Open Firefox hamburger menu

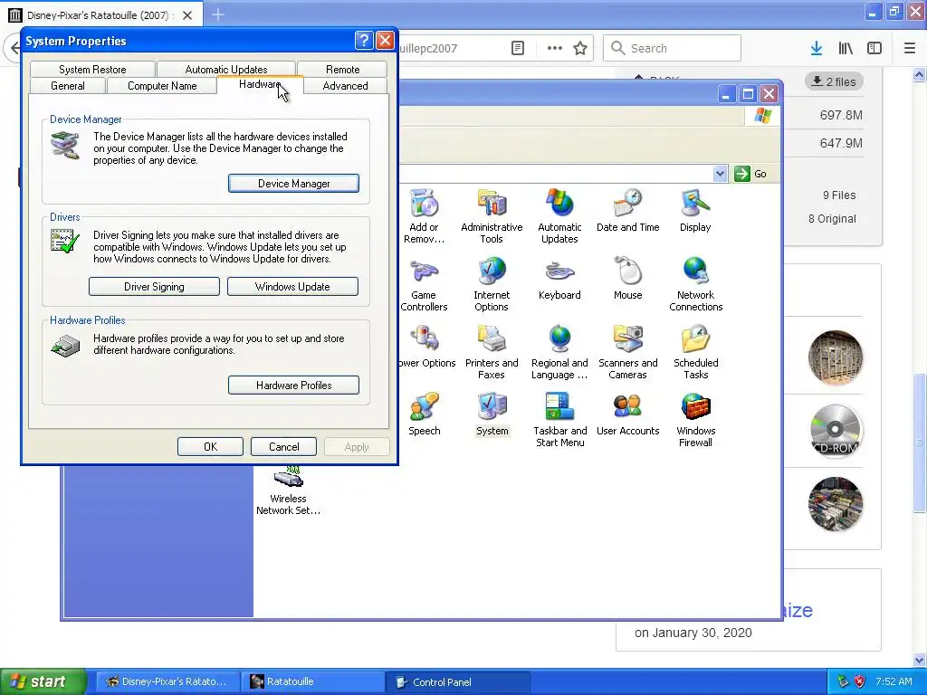pyautogui.click(x=909, y=49)
